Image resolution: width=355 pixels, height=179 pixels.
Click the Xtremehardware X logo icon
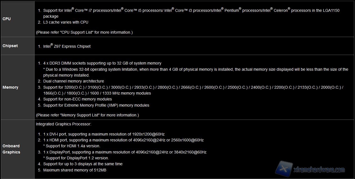284,169
